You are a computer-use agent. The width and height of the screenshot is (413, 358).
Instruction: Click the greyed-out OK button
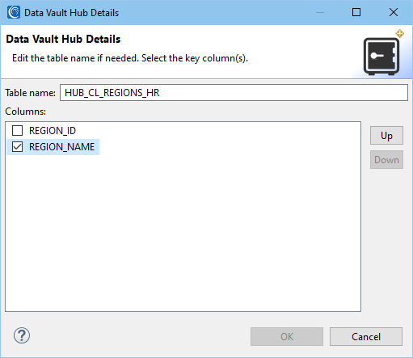287,336
